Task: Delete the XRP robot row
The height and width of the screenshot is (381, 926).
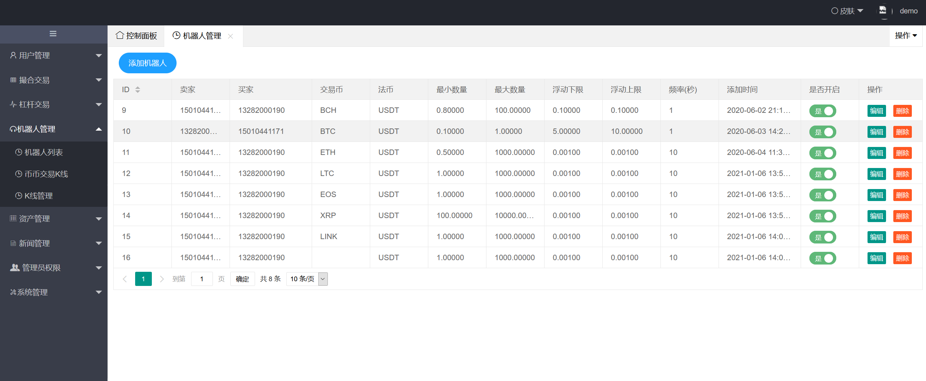Action: 902,216
